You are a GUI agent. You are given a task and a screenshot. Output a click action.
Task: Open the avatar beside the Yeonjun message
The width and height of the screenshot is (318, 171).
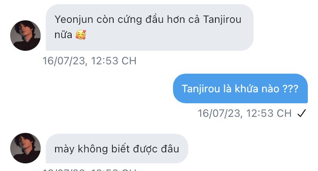(x=25, y=36)
